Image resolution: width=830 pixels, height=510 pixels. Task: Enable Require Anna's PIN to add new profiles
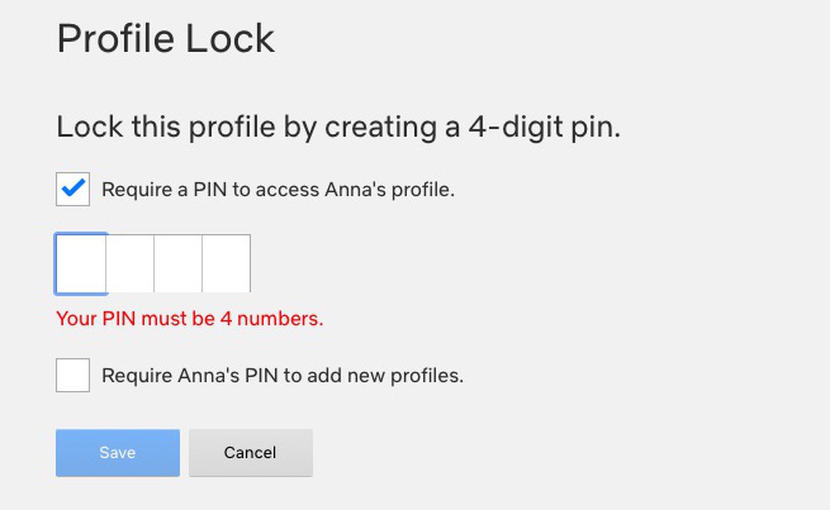coord(73,375)
